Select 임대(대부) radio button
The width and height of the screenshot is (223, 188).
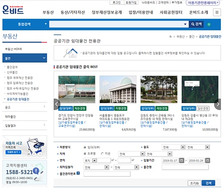(x=85, y=147)
